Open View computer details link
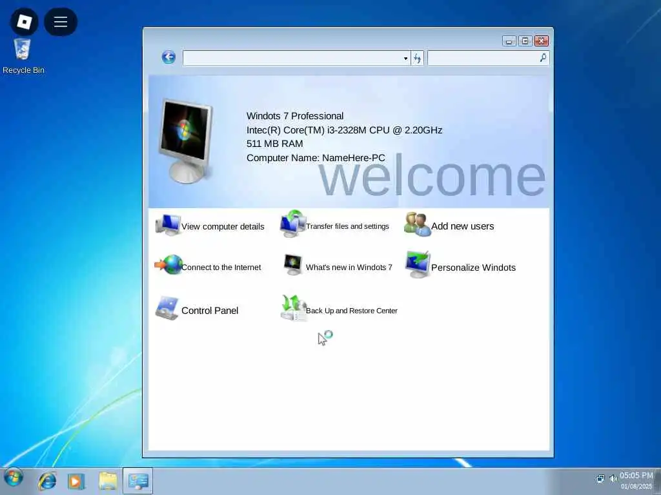 [x=223, y=226]
